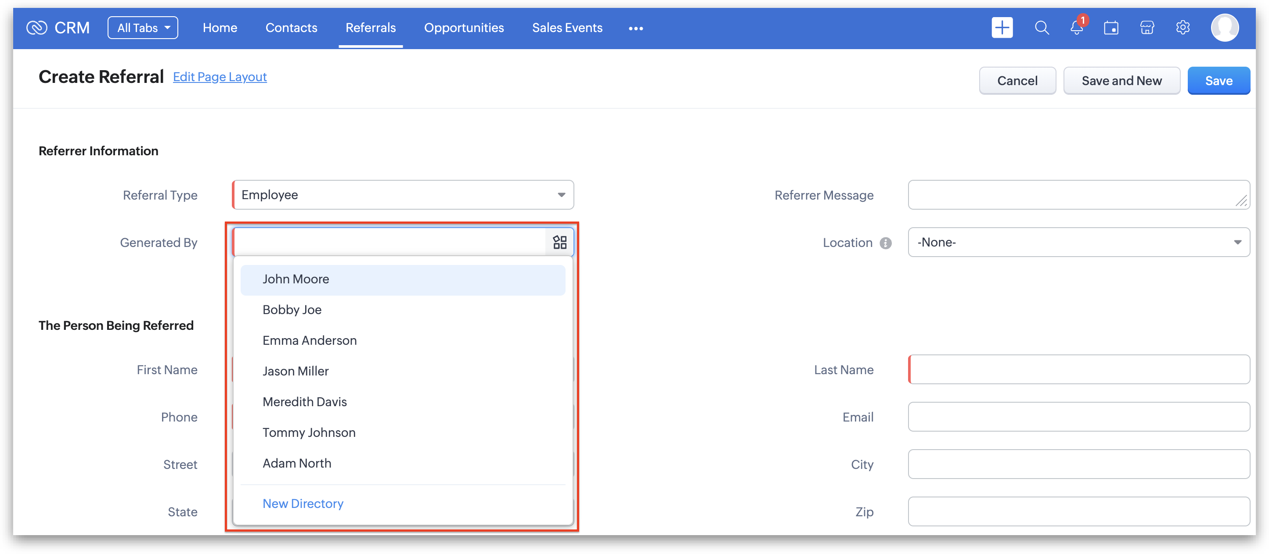
Task: Click the Last Name input field
Action: point(1078,369)
